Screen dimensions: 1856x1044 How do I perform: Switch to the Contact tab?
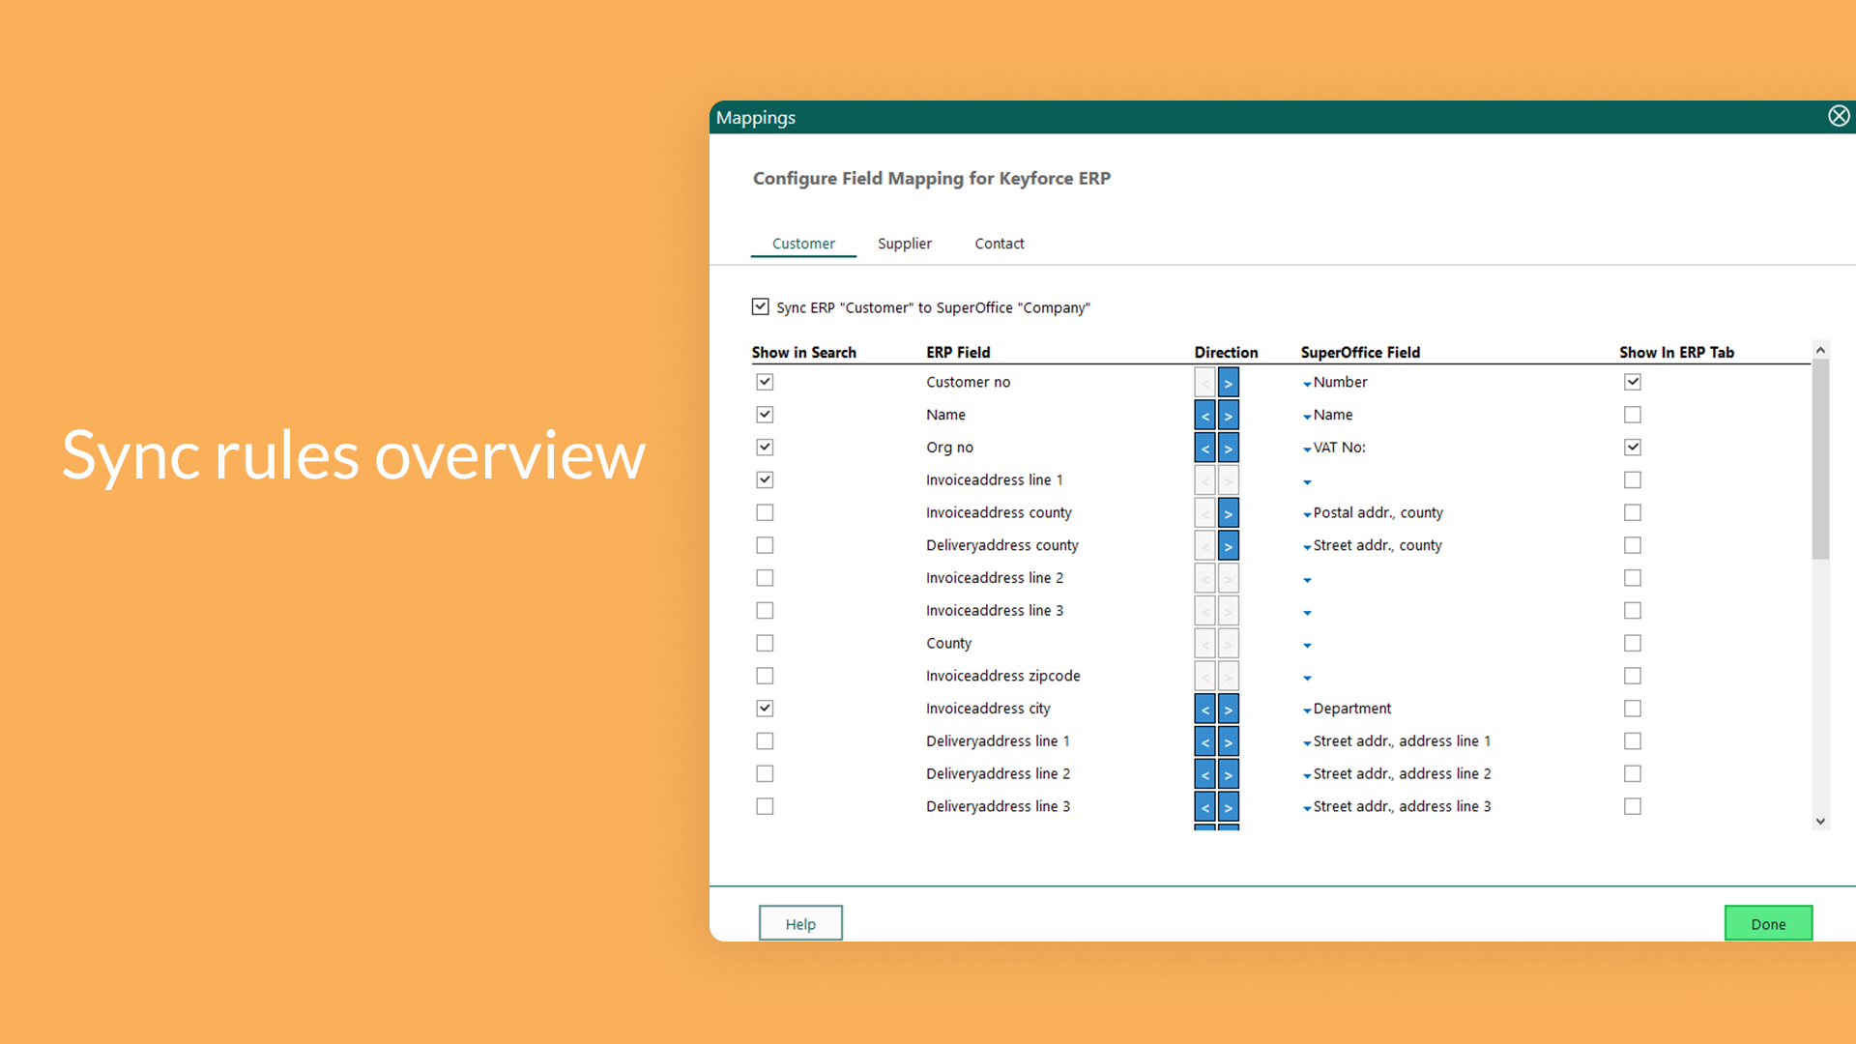click(999, 243)
